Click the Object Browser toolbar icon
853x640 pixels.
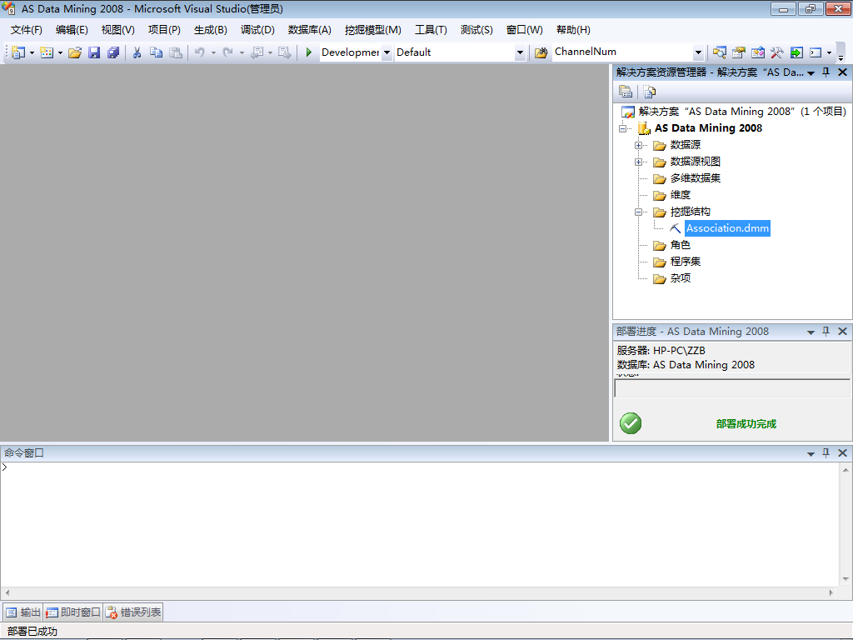758,52
